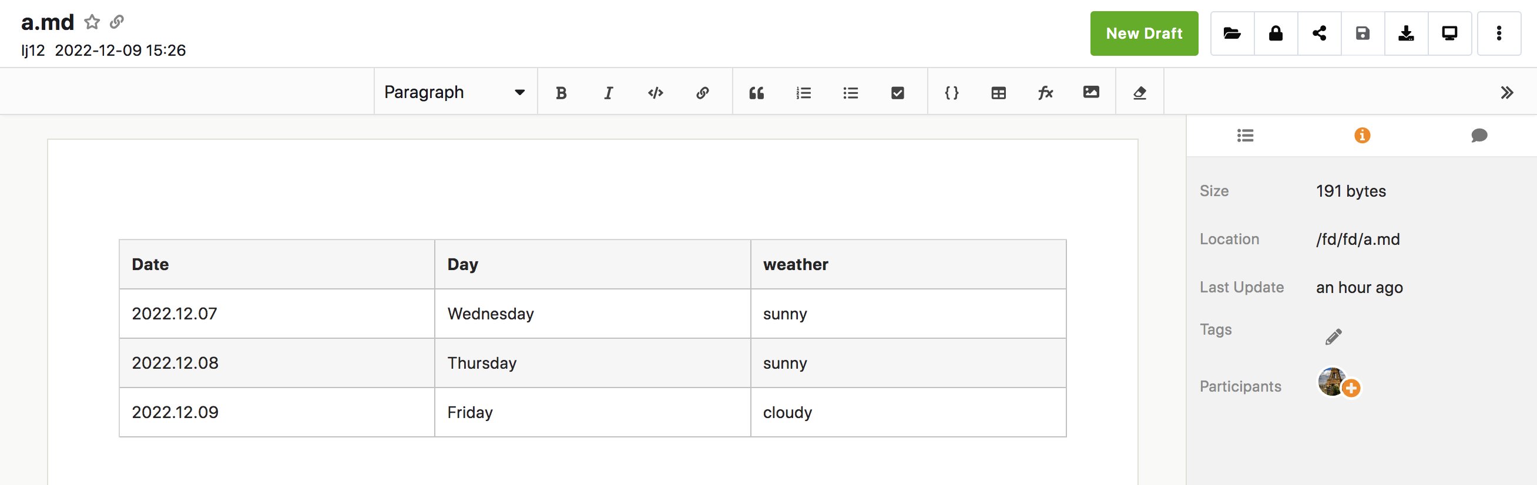
Task: Share the document via share icon
Action: (1319, 33)
